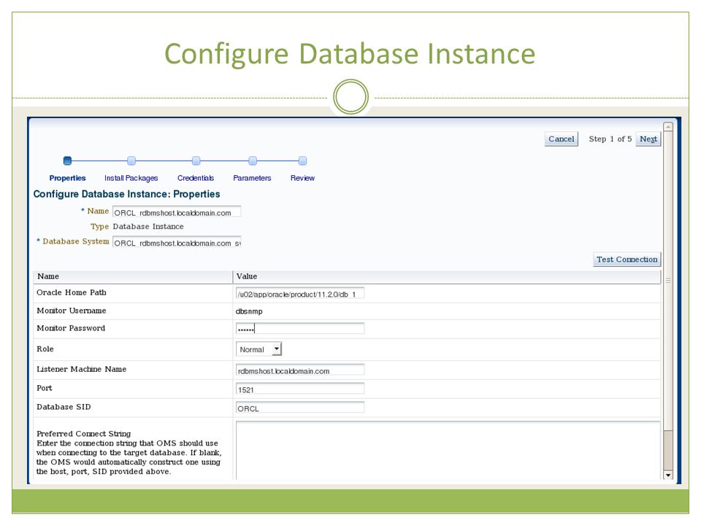Screen dimensions: 701x525
Task: Click the Install Packages step marker icon
Action: pyautogui.click(x=131, y=160)
